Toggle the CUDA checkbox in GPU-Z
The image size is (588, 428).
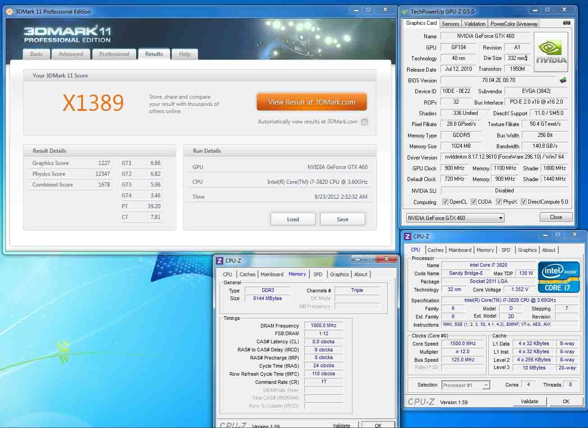pyautogui.click(x=473, y=202)
